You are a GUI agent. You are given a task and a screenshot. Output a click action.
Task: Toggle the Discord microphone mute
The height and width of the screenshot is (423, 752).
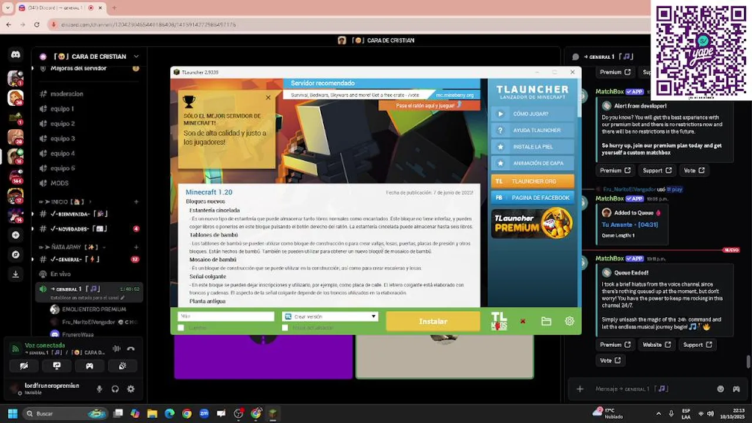[99, 389]
